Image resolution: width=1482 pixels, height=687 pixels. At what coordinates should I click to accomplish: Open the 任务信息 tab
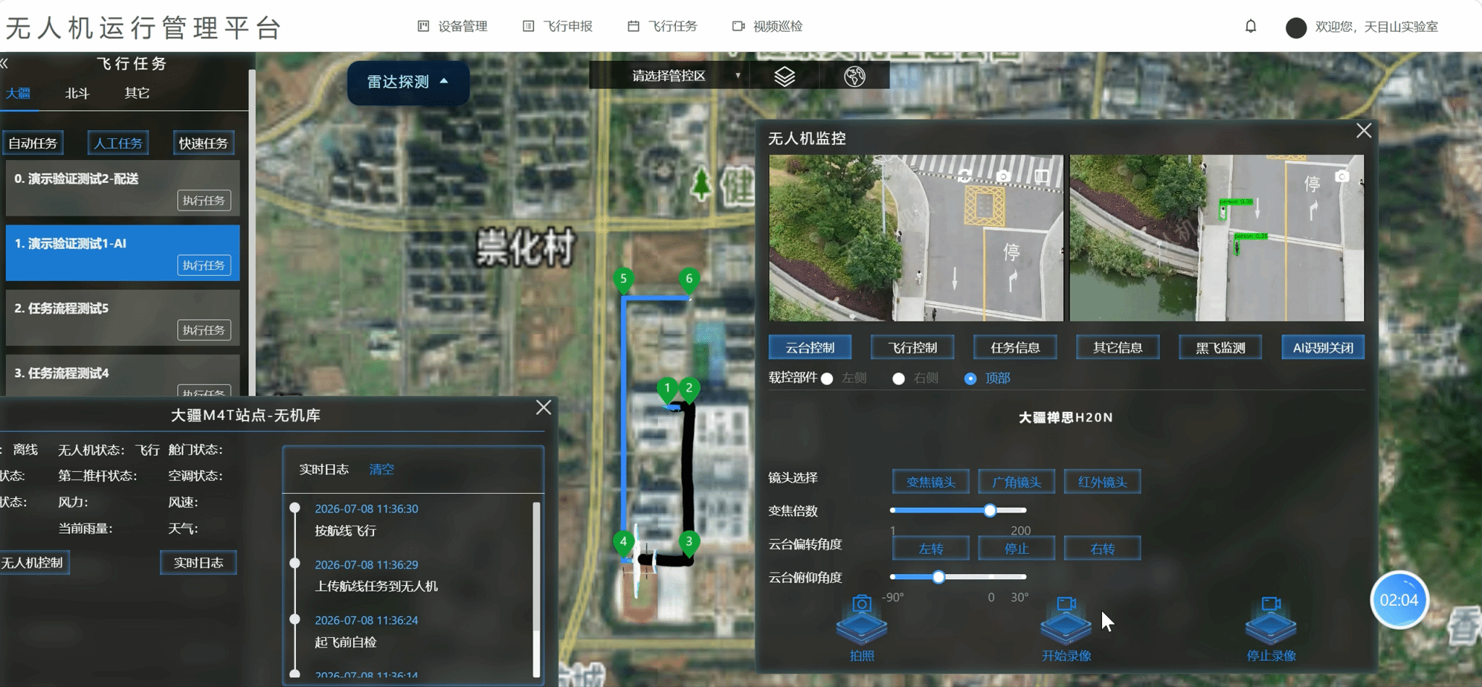[1015, 347]
